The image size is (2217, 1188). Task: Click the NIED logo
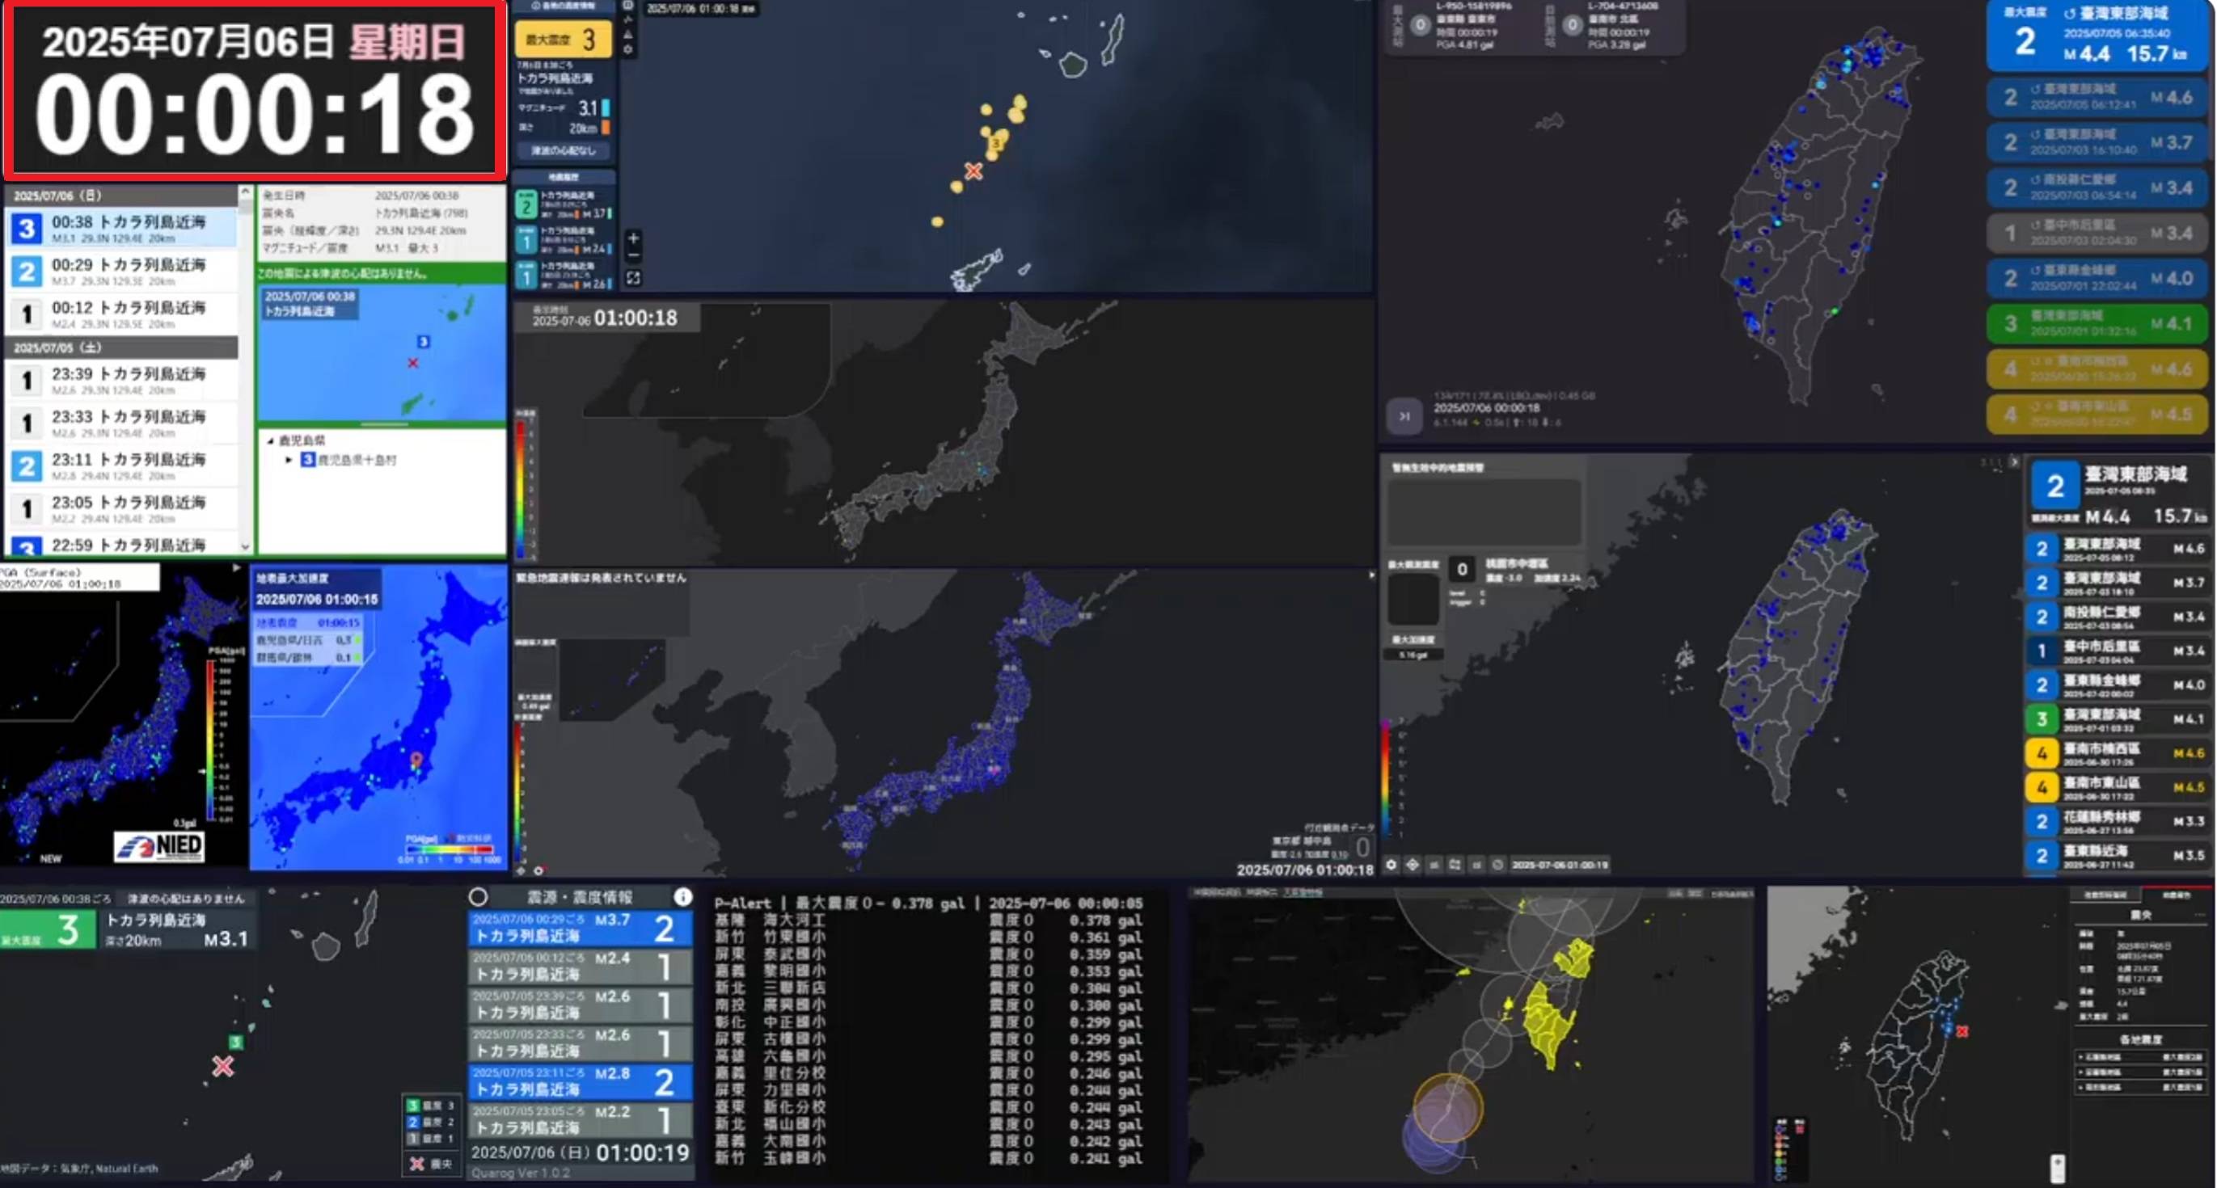160,845
